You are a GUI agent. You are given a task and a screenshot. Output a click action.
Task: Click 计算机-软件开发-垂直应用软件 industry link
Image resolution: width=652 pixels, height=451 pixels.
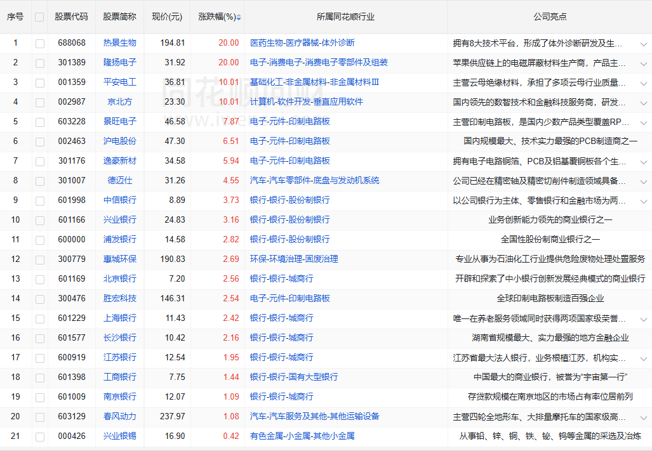[x=307, y=101]
